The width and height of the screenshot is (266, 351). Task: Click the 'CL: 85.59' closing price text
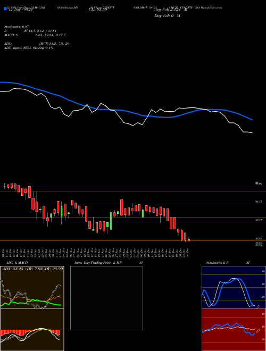coord(98,10)
